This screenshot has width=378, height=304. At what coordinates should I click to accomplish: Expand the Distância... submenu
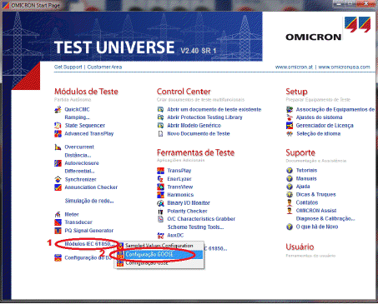(78, 155)
